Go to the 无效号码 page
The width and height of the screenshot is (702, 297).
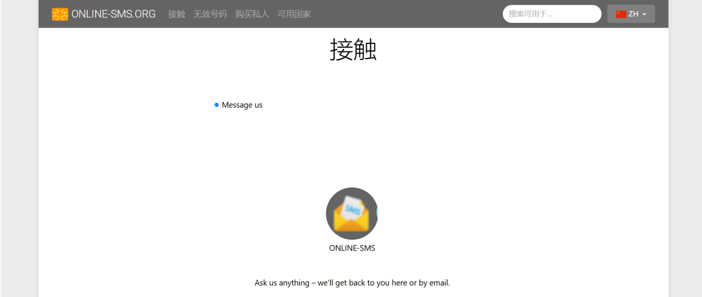pos(210,14)
